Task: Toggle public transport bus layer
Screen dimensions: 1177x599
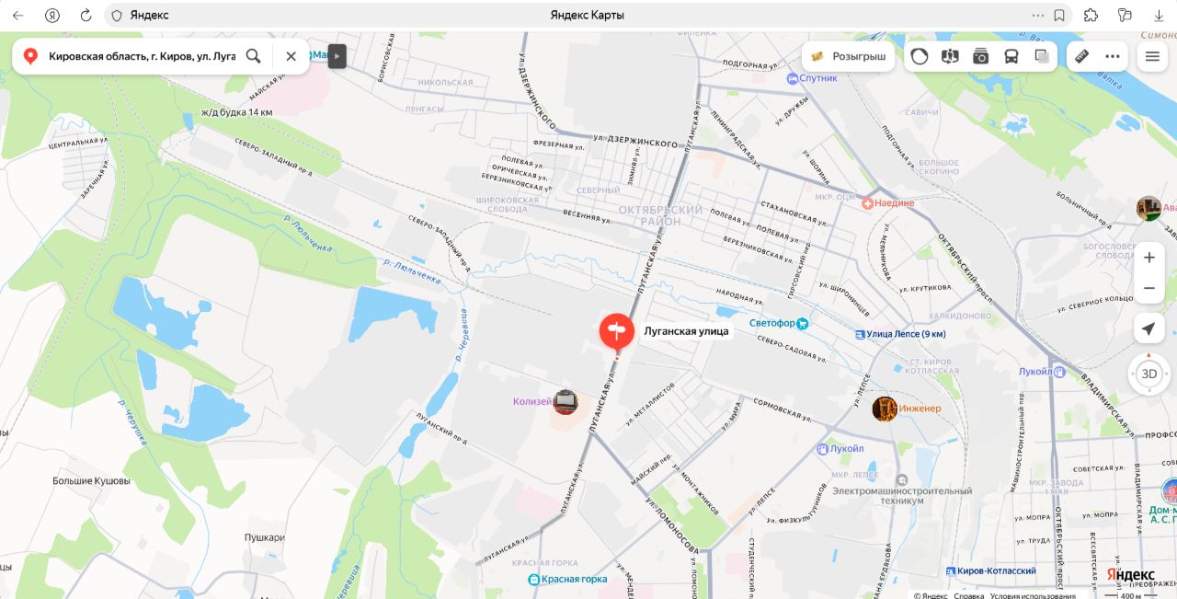Action: 1011,56
